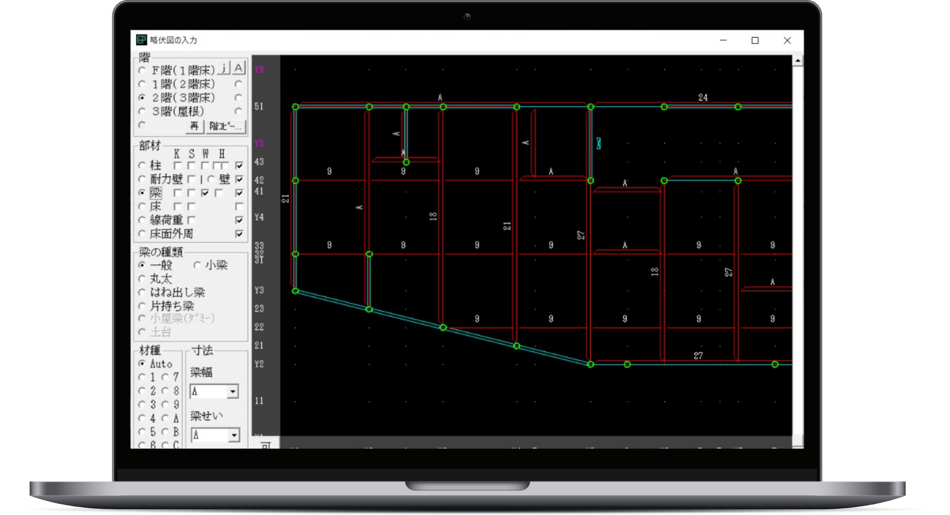The height and width of the screenshot is (515, 950).
Task: Select Auto material type radio
Action: [x=142, y=363]
